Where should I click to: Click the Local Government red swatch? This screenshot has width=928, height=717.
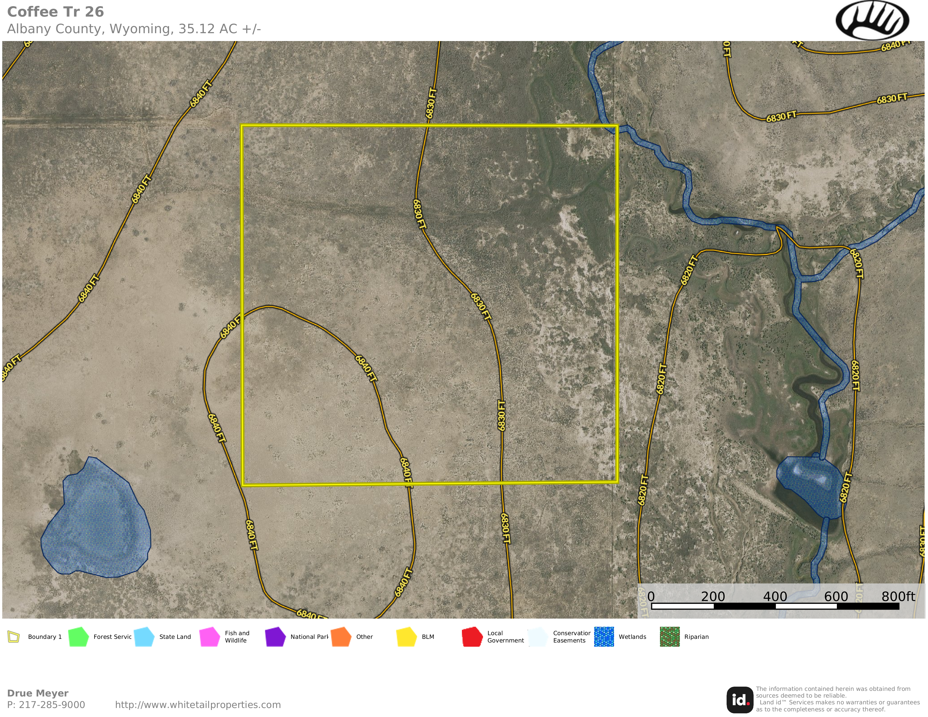pos(472,637)
